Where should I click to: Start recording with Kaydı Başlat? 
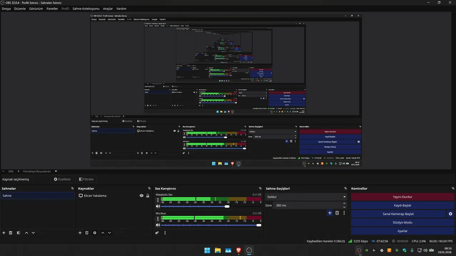pos(403,206)
